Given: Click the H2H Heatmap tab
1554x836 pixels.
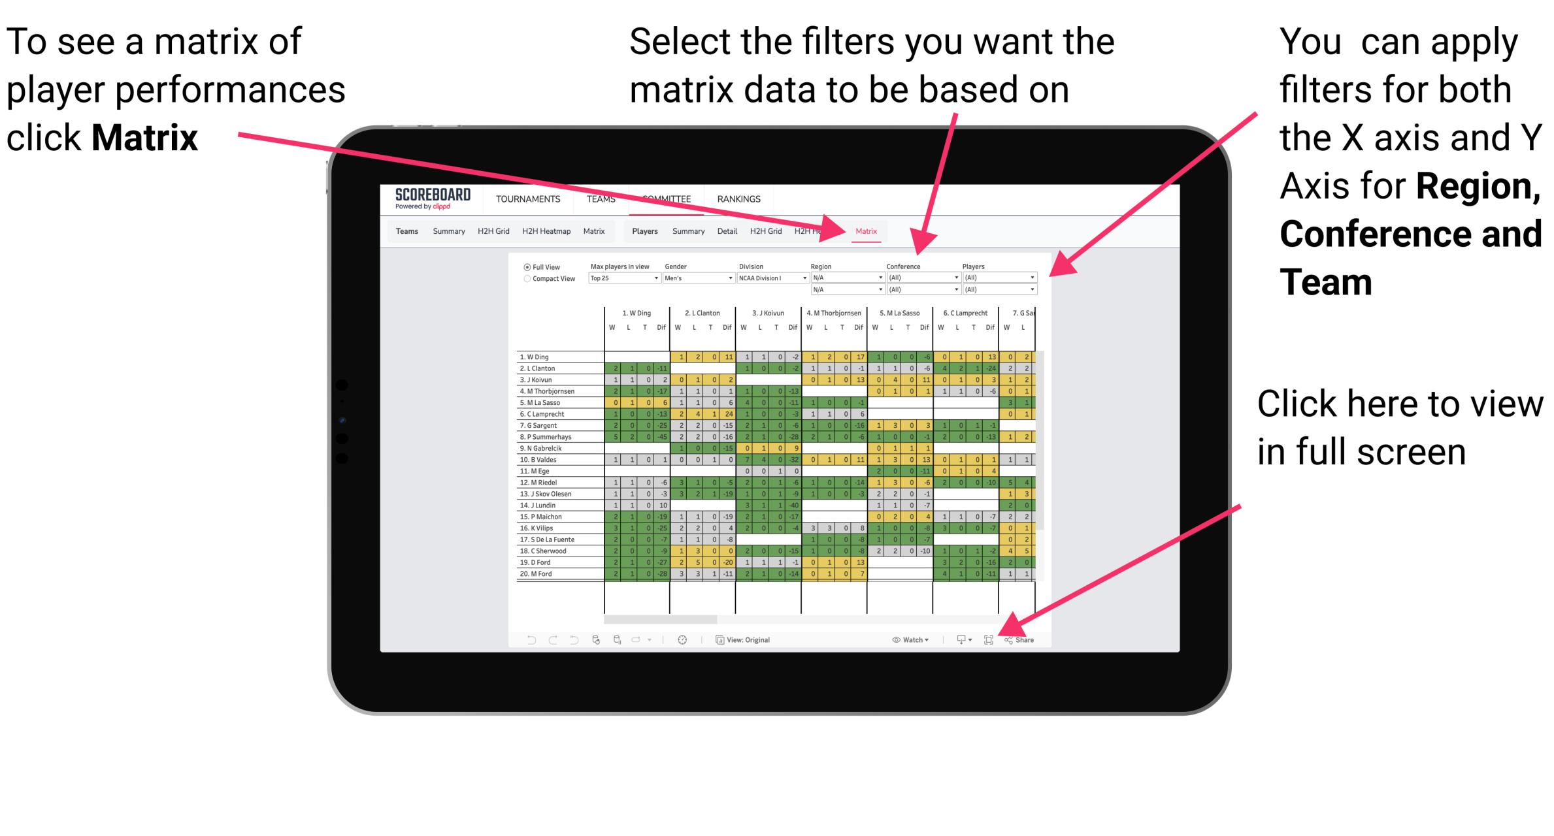Looking at the screenshot, I should tap(545, 232).
